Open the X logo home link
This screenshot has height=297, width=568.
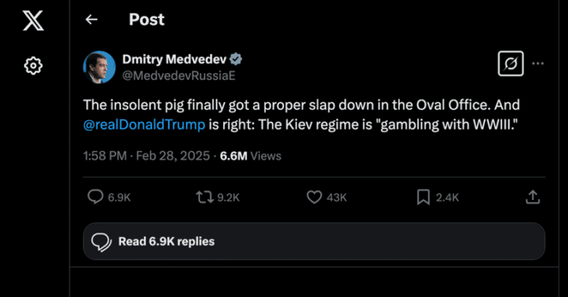pyautogui.click(x=33, y=21)
